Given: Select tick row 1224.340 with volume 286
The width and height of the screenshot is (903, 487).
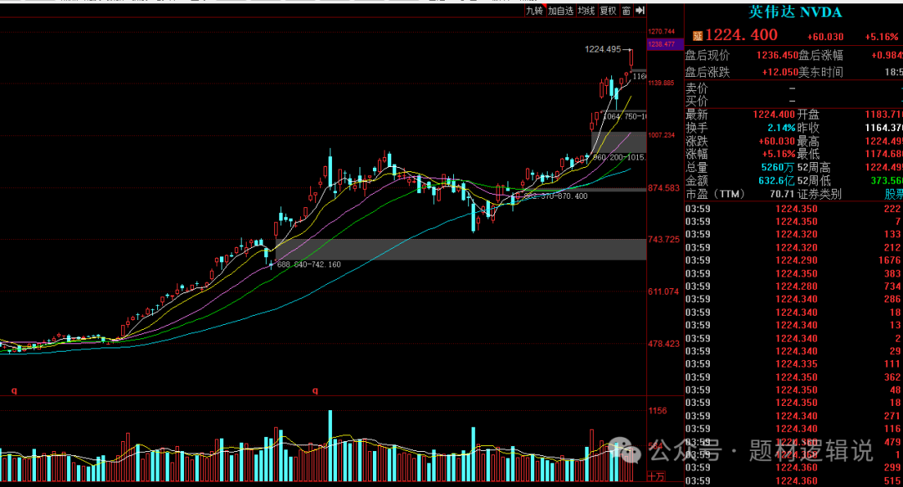Looking at the screenshot, I should pos(793,299).
